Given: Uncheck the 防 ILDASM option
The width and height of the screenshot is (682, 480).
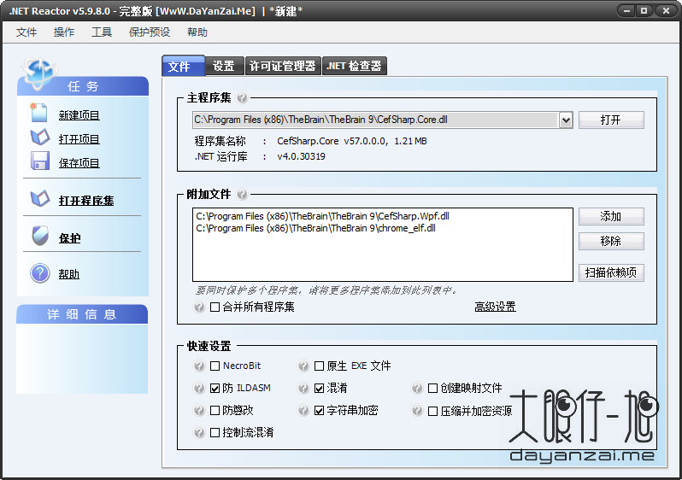Looking at the screenshot, I should pyautogui.click(x=215, y=388).
